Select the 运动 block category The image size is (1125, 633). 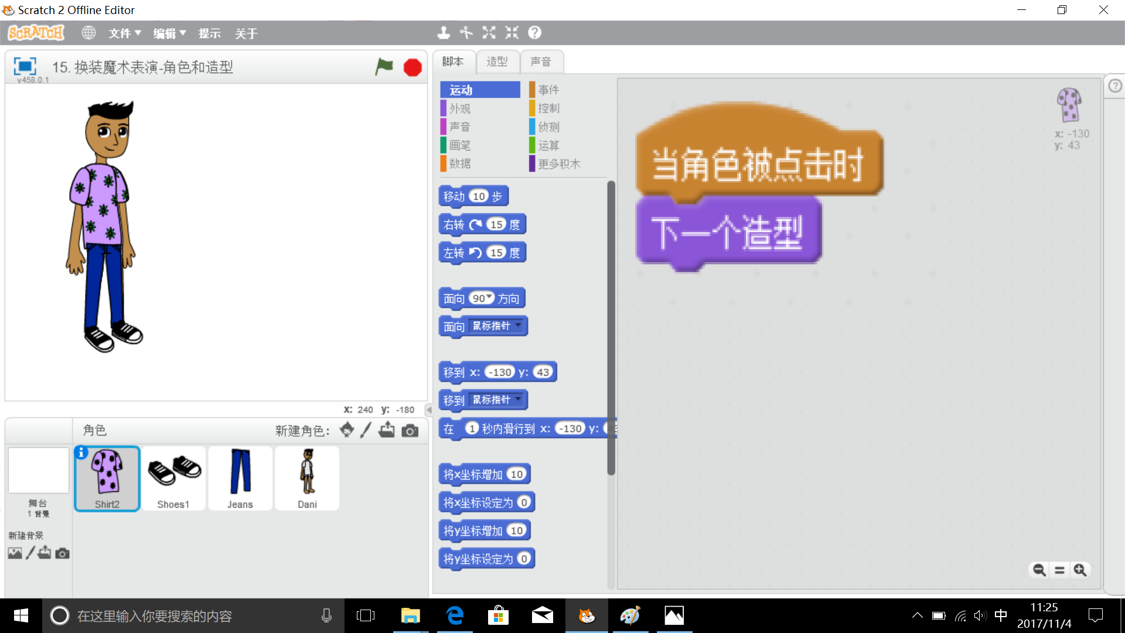click(480, 90)
